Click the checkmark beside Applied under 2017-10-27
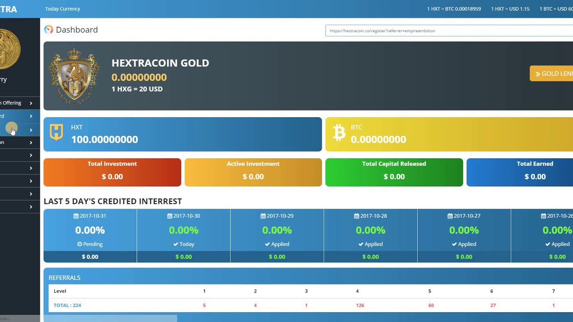Screen dimensions: 573x322 point(454,244)
